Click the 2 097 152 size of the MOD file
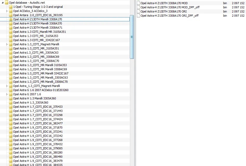The image size is (246, 166). [238, 3]
